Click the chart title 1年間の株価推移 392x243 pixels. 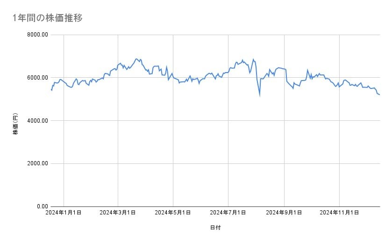pyautogui.click(x=48, y=18)
